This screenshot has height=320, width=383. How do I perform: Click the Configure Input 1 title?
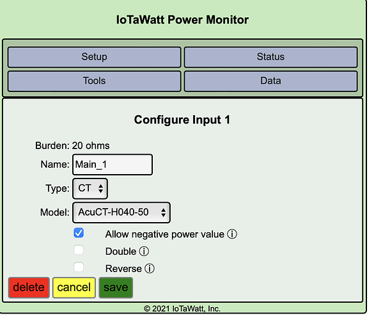(182, 120)
